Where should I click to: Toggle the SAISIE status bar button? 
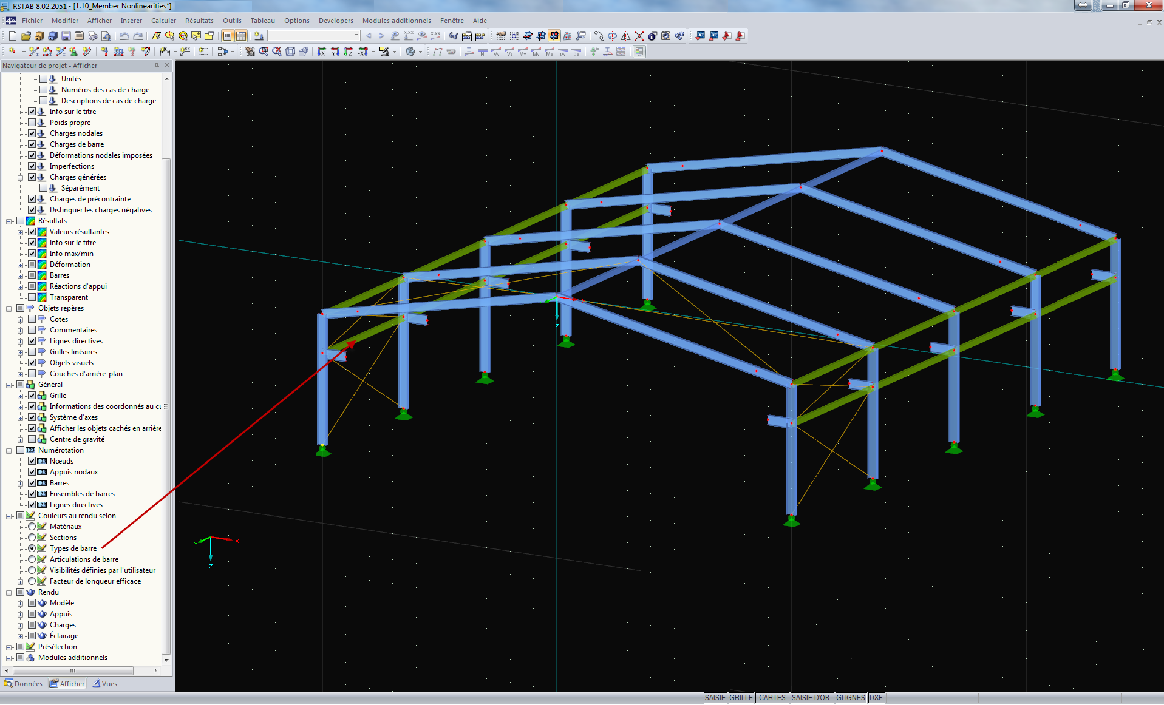click(x=715, y=698)
